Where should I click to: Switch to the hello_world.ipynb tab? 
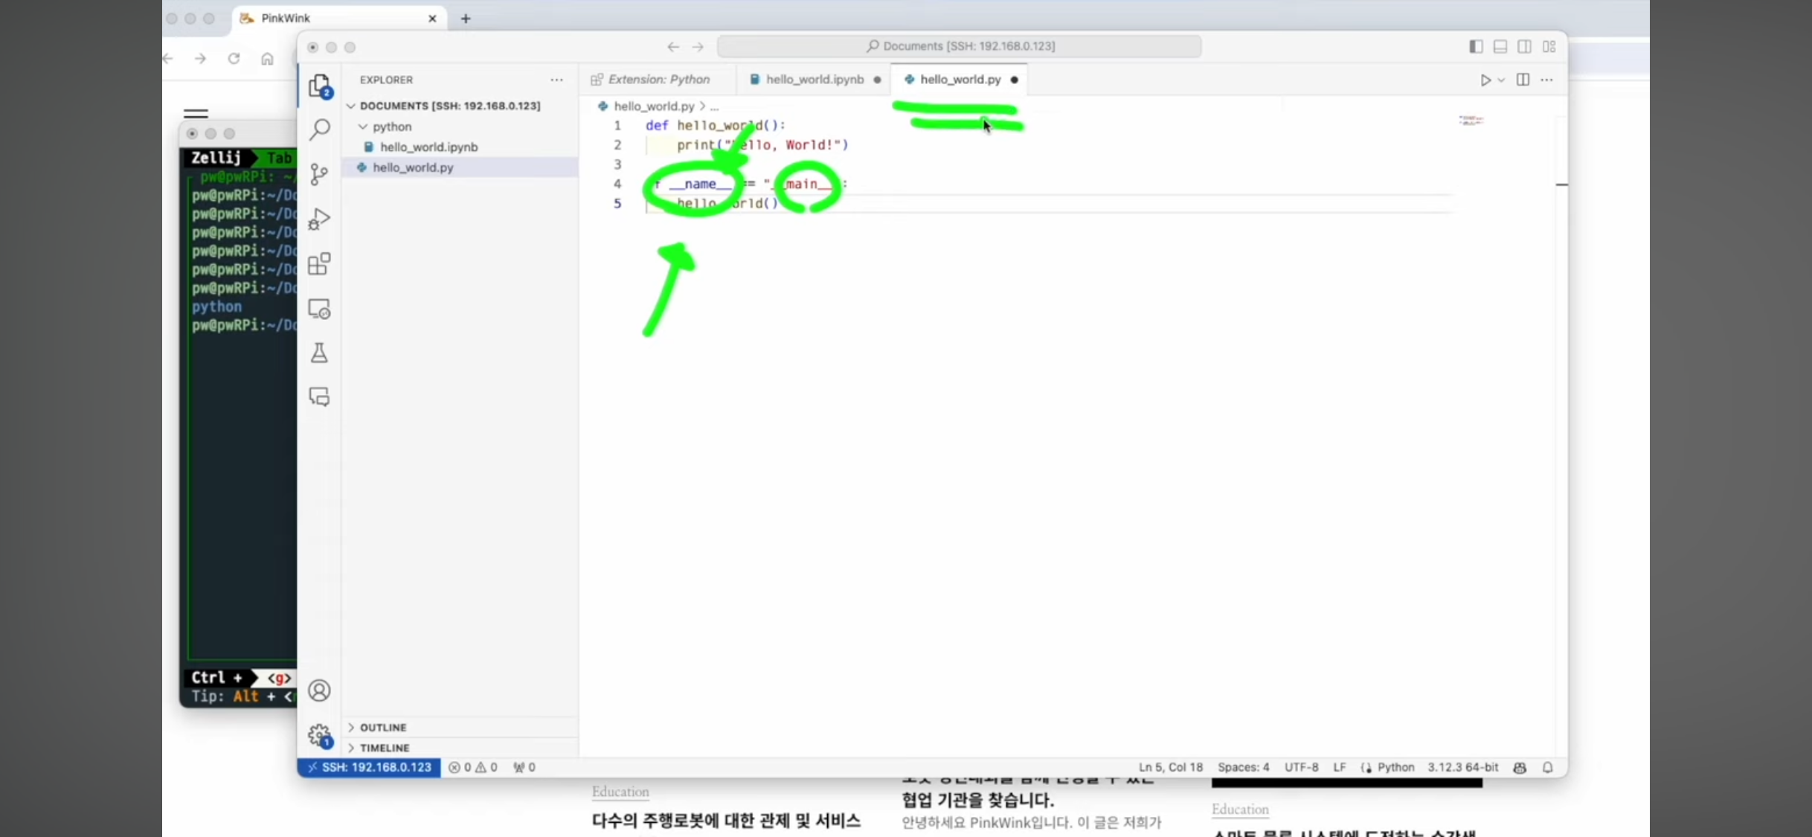pyautogui.click(x=814, y=80)
